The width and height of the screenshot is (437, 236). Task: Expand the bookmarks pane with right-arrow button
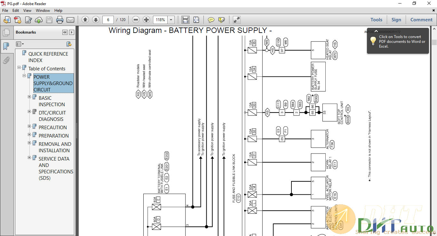(72, 32)
